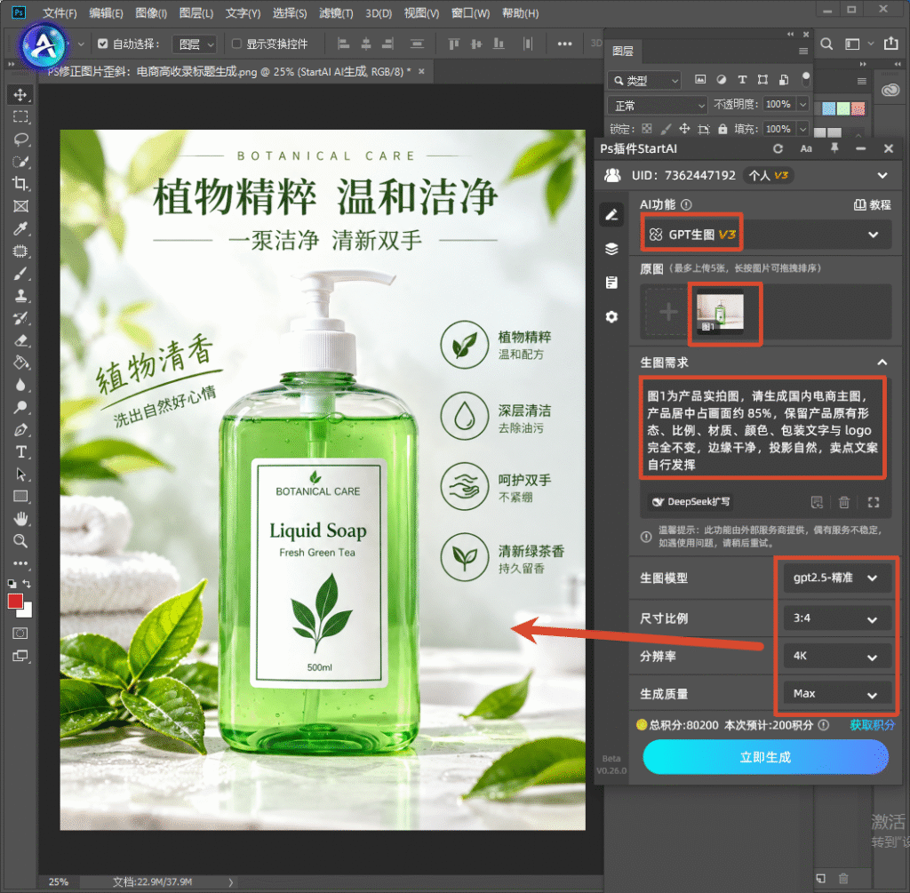The width and height of the screenshot is (910, 893).
Task: Select the Crop tool
Action: coord(20,184)
